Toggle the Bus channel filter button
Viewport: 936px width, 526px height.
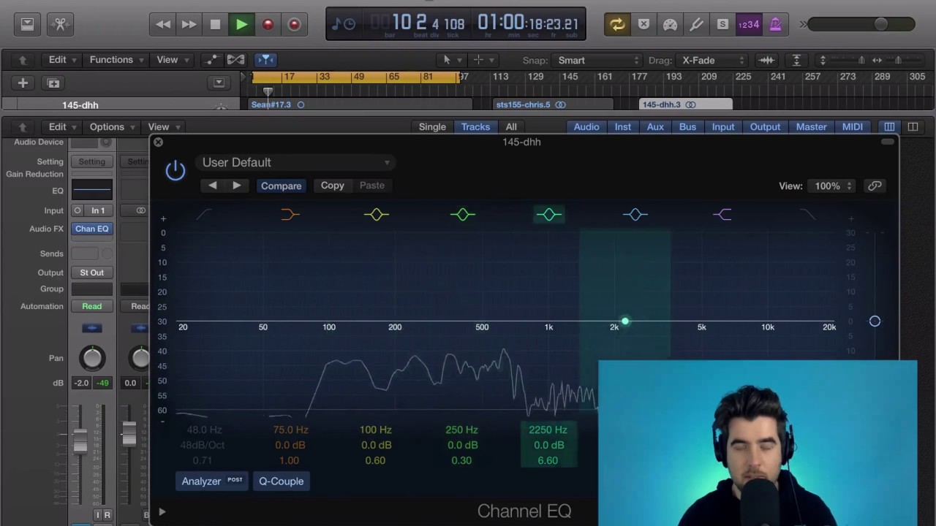(687, 127)
